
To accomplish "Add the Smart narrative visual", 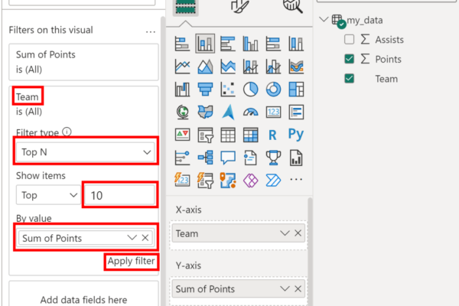I will click(251, 158).
